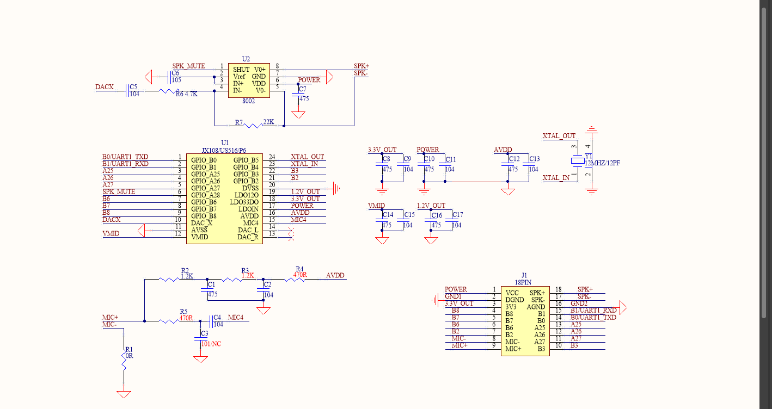Image resolution: width=772 pixels, height=409 pixels.
Task: Click the SPK_MUTE net label above U2 pin 1
Action: (x=188, y=66)
